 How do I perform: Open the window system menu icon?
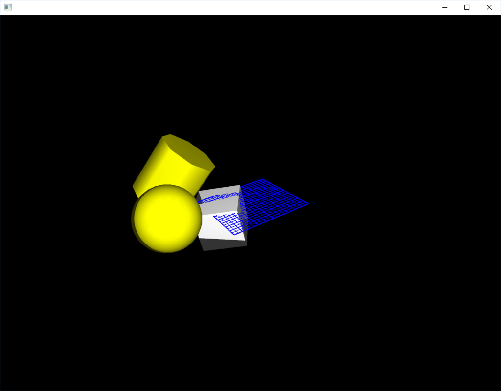click(8, 7)
